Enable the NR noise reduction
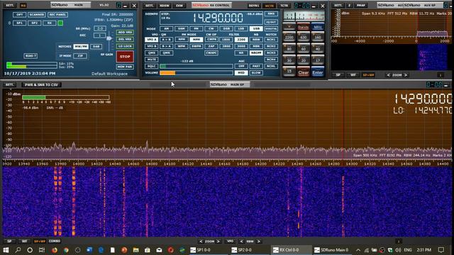 pos(241,53)
